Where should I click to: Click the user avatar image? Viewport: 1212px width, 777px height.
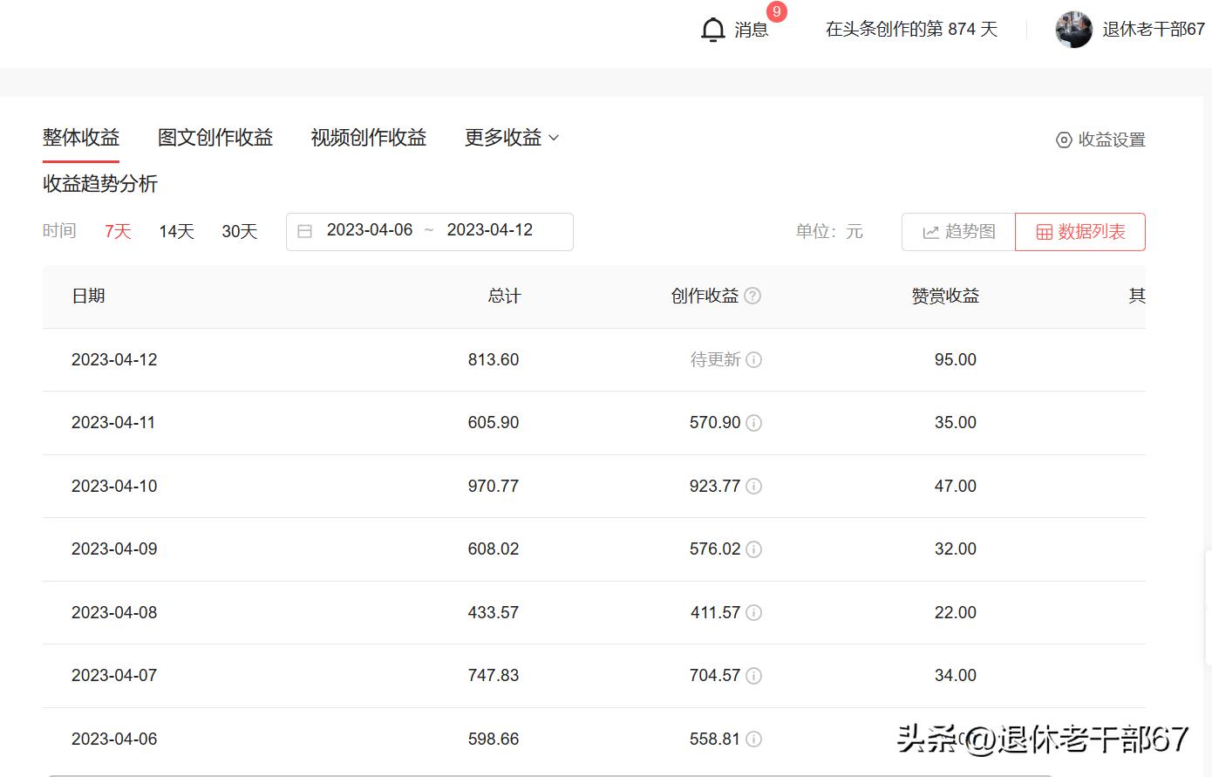(x=1073, y=29)
